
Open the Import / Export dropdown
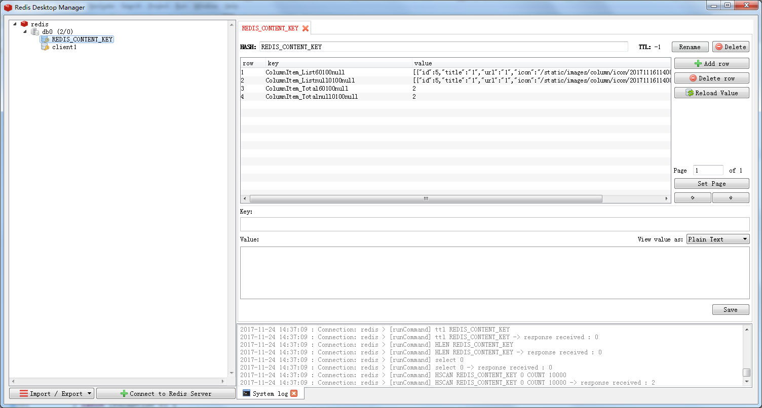[52, 393]
